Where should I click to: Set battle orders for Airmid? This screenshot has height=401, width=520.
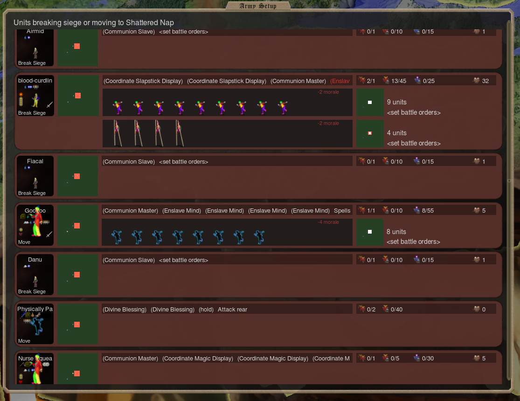[x=183, y=32]
